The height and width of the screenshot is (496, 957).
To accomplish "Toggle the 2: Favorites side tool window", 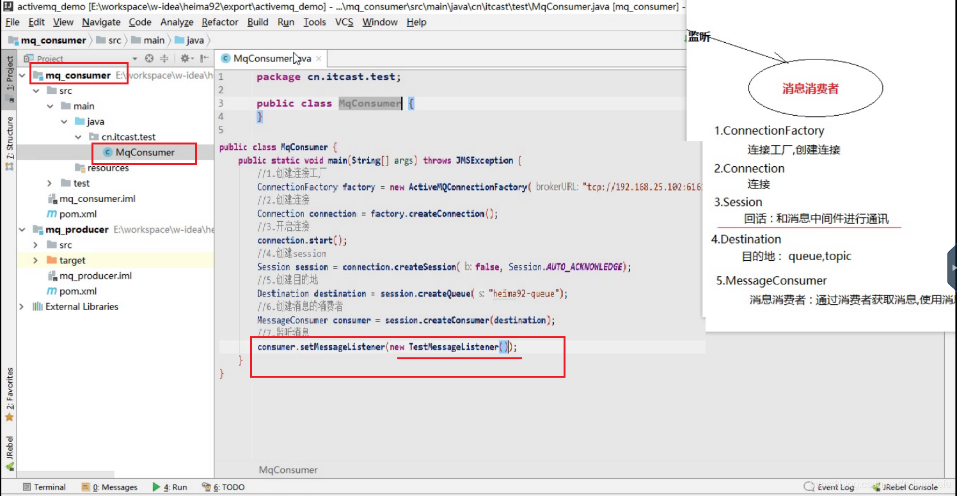I will tap(10, 395).
